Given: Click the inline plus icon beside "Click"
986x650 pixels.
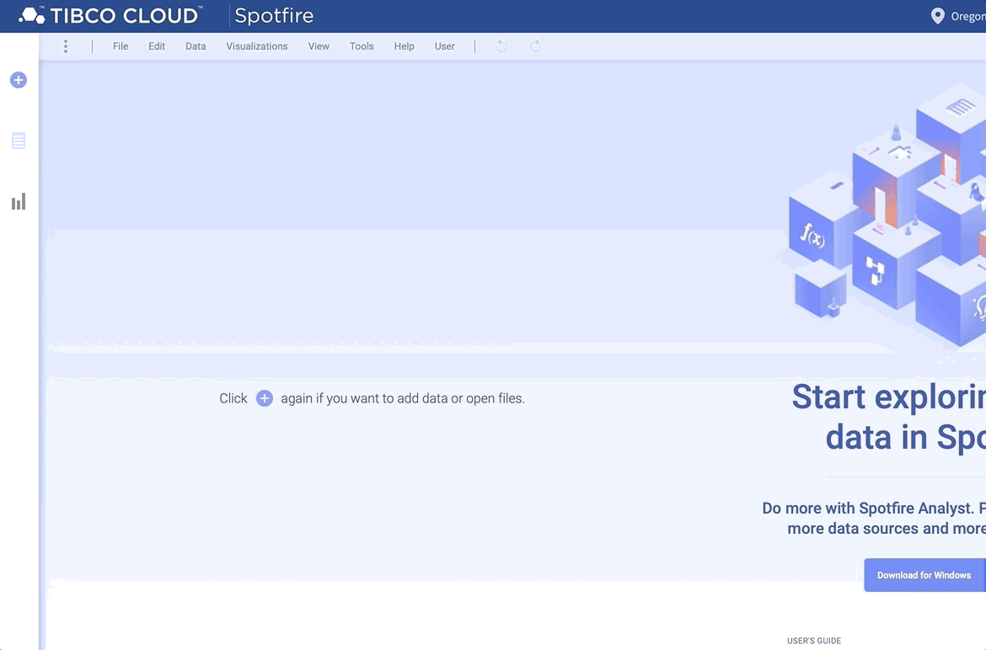Looking at the screenshot, I should click(265, 398).
